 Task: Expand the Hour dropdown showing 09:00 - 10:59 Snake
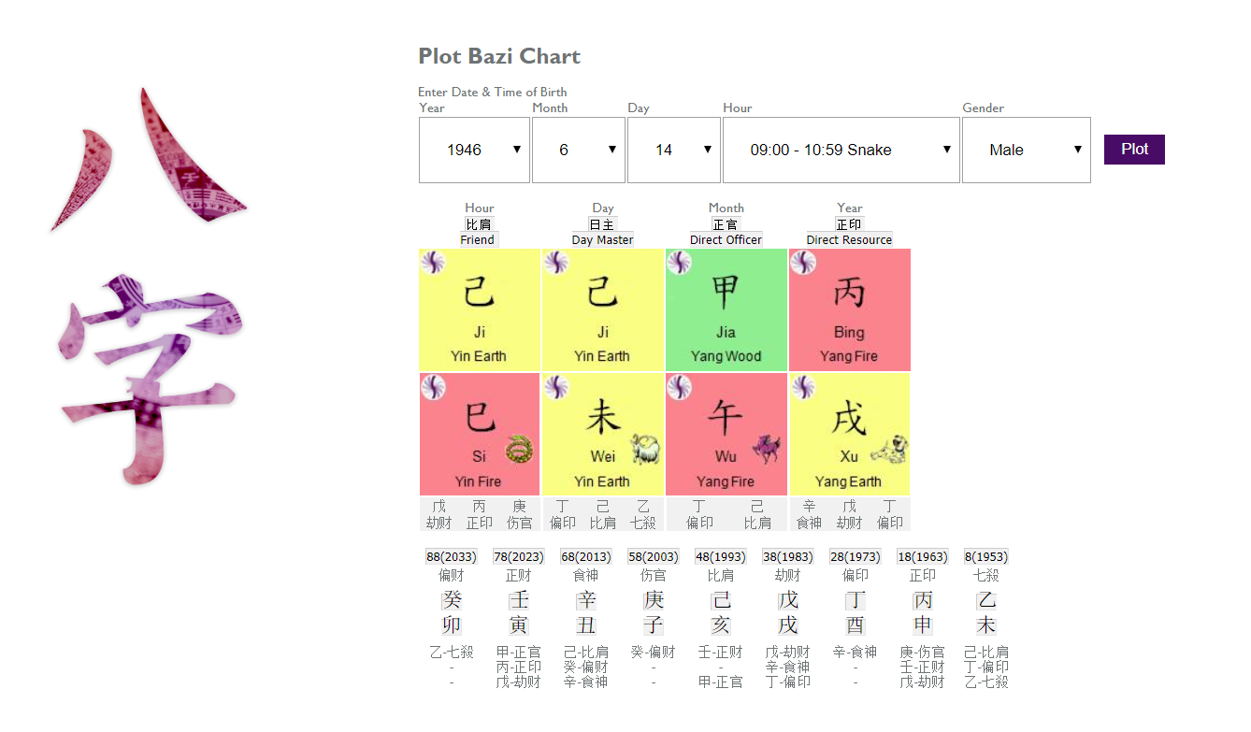click(841, 150)
